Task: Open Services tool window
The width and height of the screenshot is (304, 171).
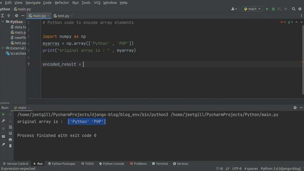Action: (180, 164)
